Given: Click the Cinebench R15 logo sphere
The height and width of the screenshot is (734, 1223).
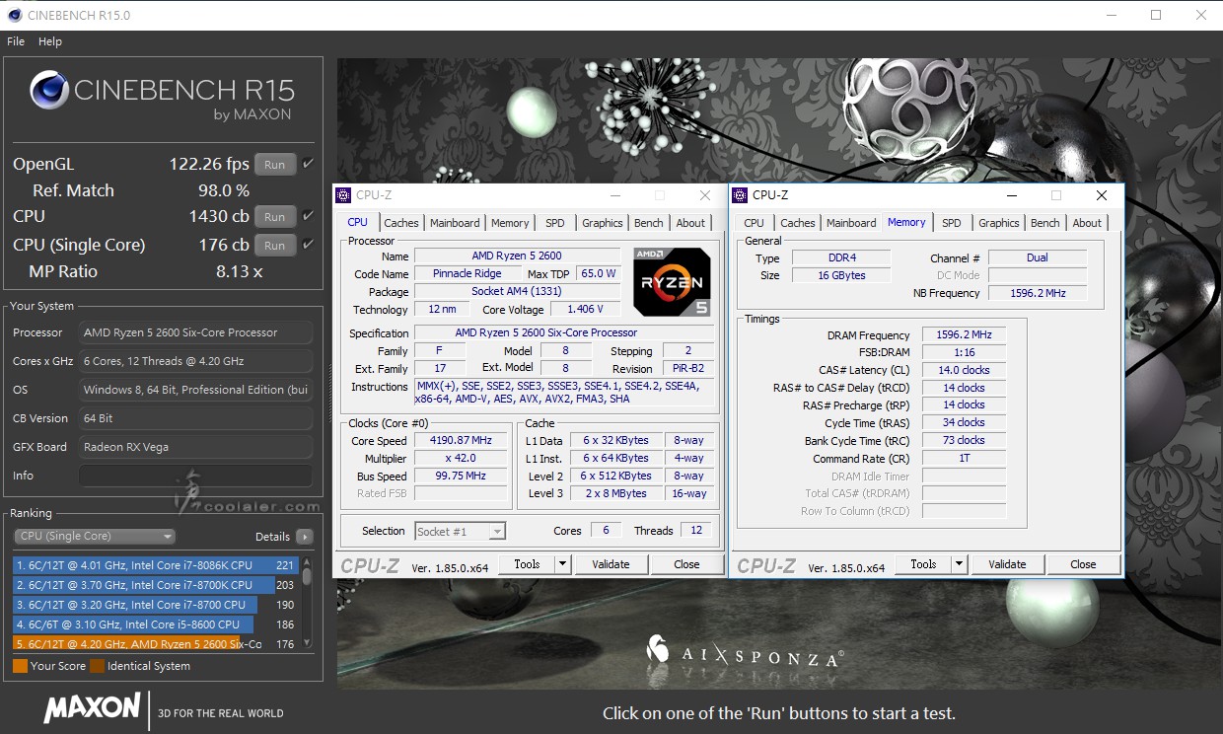Looking at the screenshot, I should [48, 91].
